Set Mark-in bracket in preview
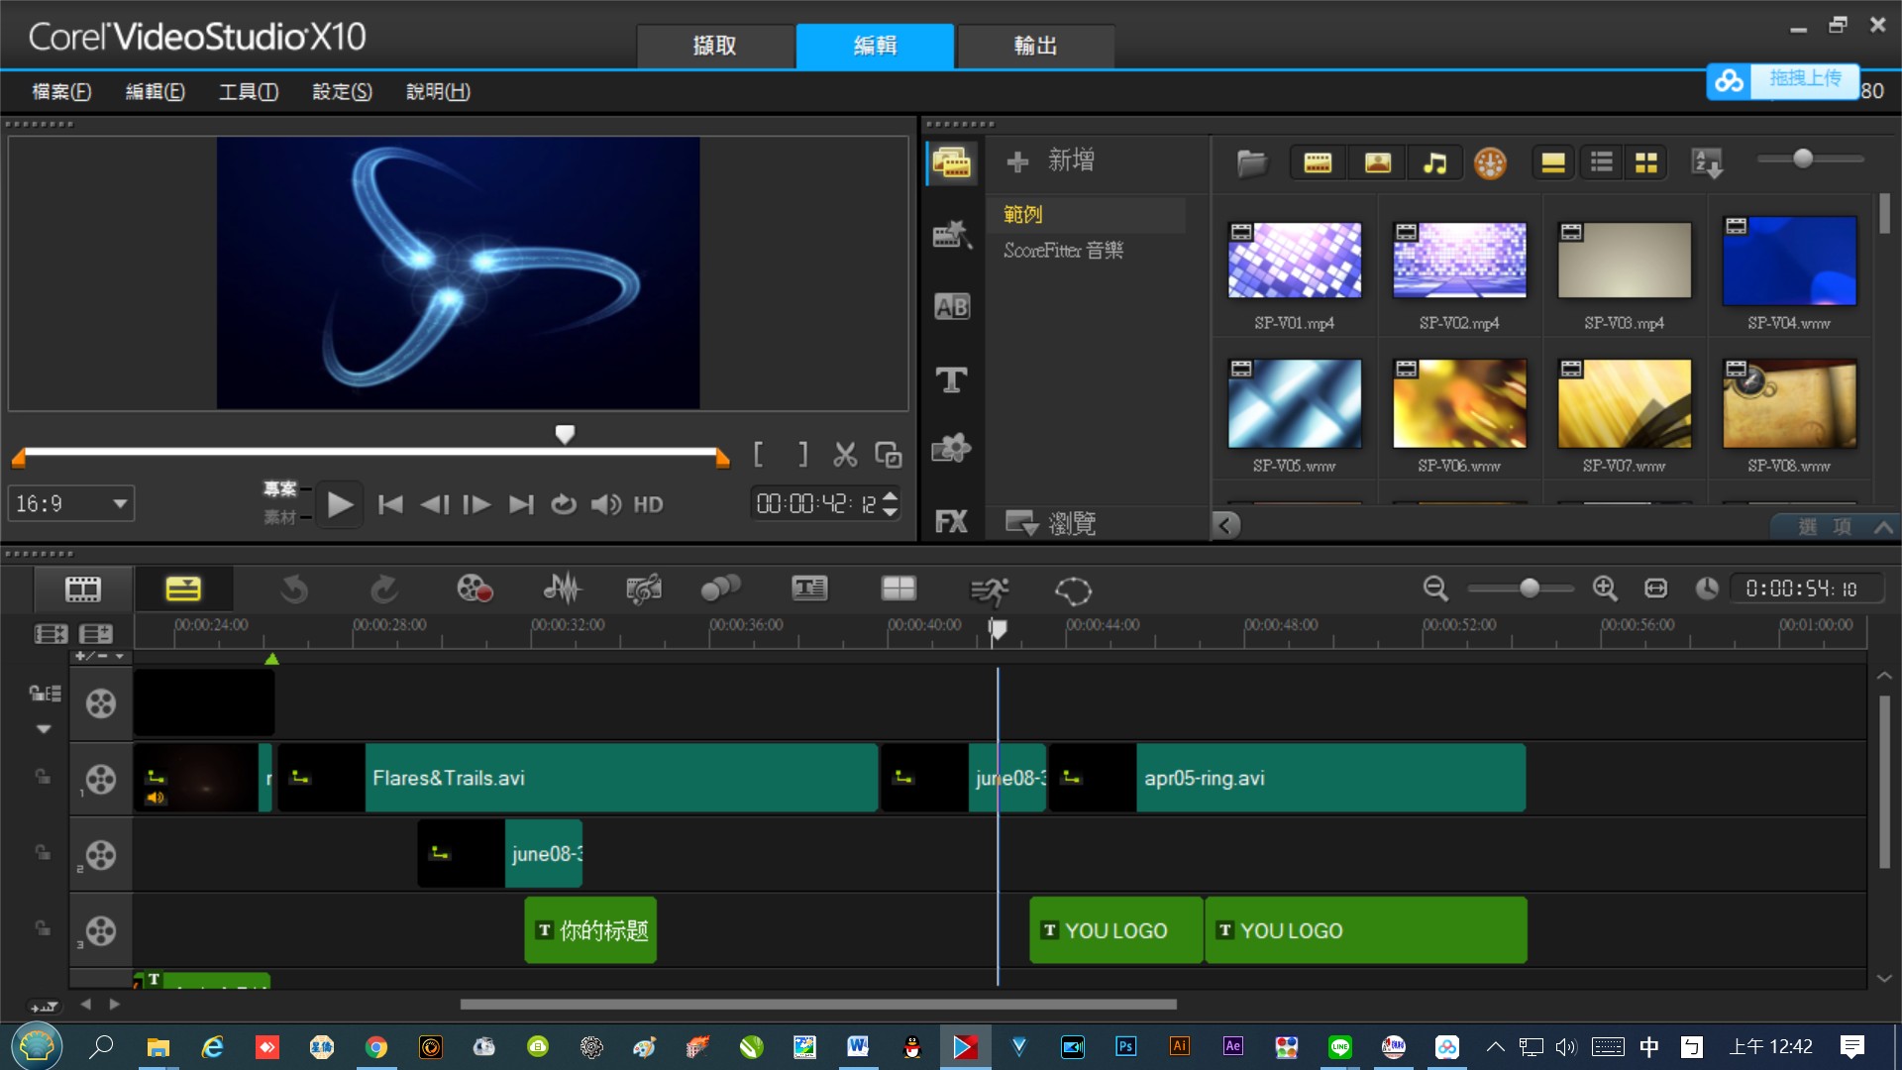The height and width of the screenshot is (1070, 1902). [759, 455]
